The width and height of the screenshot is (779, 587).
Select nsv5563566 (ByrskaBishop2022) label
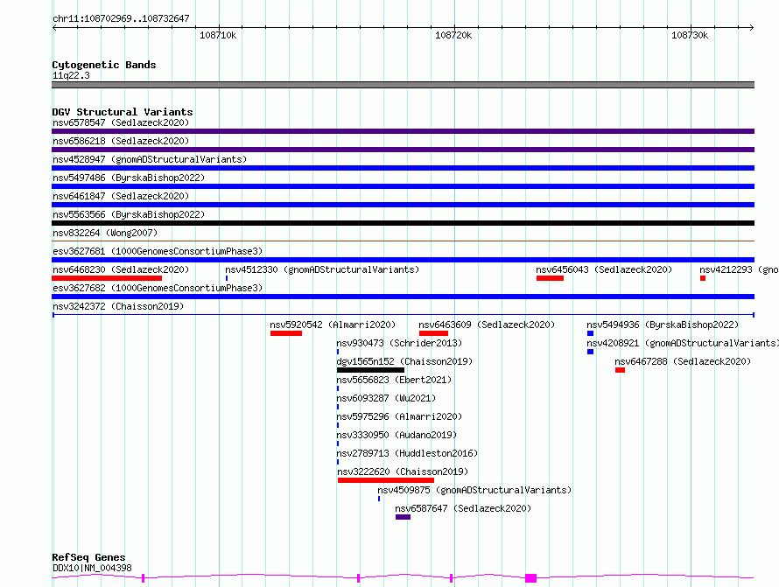coord(129,214)
